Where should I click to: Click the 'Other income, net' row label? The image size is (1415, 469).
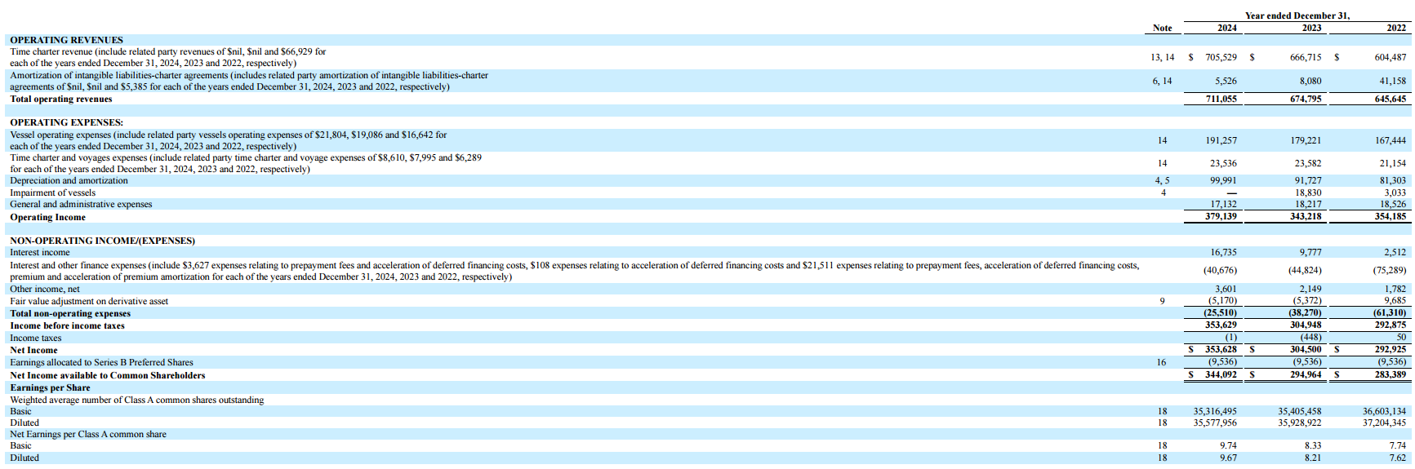[x=45, y=289]
